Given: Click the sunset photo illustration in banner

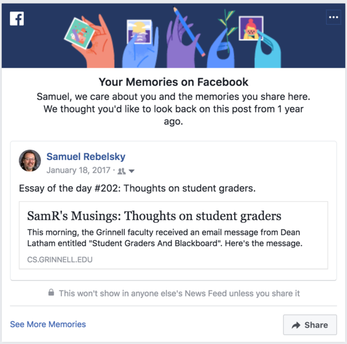Looking at the screenshot, I should [x=139, y=32].
